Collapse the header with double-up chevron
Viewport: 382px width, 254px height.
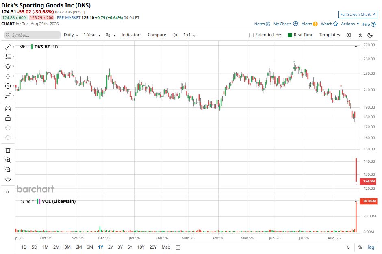pyautogui.click(x=360, y=35)
